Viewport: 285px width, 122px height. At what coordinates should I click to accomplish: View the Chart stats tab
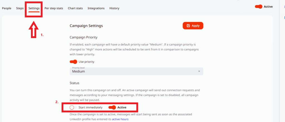[x=75, y=8]
